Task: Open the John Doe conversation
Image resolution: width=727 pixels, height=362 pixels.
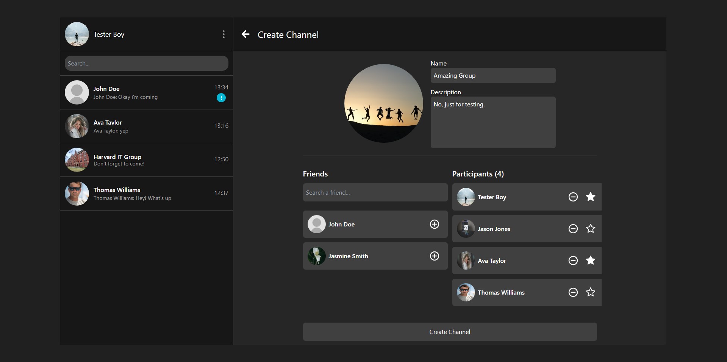Action: (x=147, y=92)
